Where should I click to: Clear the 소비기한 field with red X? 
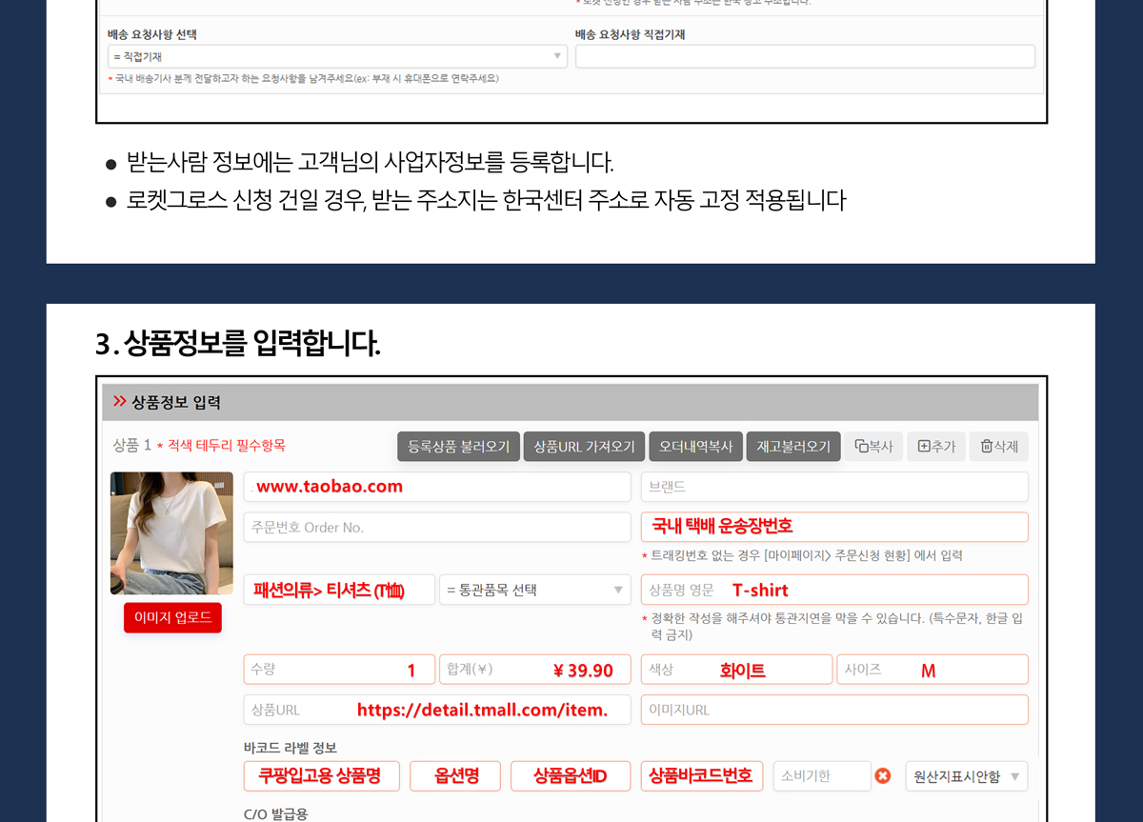tap(883, 776)
